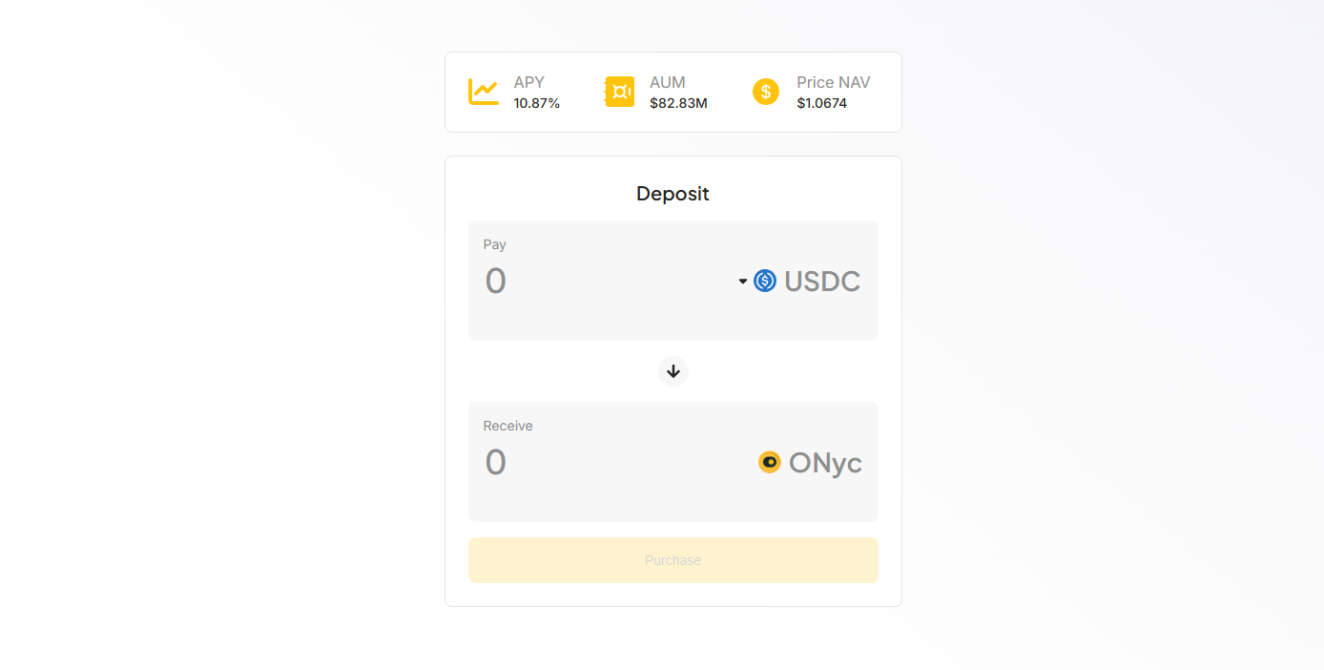
Task: Select the USDC token label
Action: 822,282
